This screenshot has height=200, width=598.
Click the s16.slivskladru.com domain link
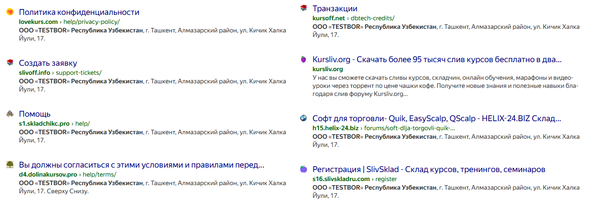(x=341, y=179)
